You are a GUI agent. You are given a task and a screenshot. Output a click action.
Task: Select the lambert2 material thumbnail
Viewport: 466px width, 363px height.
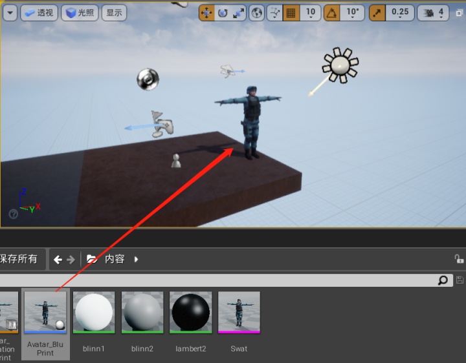[x=190, y=312]
